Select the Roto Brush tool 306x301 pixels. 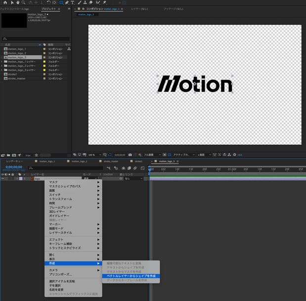point(98,2)
